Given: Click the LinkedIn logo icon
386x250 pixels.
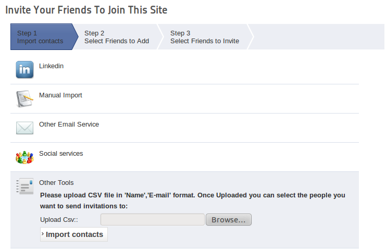Looking at the screenshot, I should [24, 70].
